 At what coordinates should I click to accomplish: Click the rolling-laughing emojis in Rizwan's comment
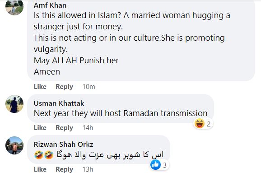[44, 154]
